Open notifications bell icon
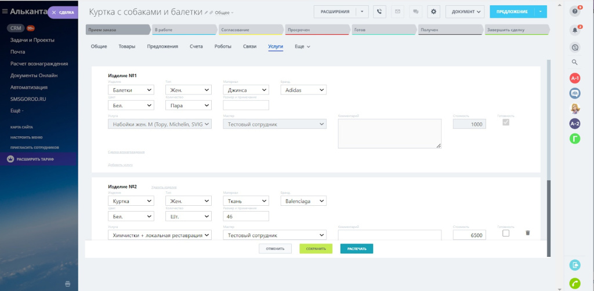The height and width of the screenshot is (291, 594). point(575,31)
